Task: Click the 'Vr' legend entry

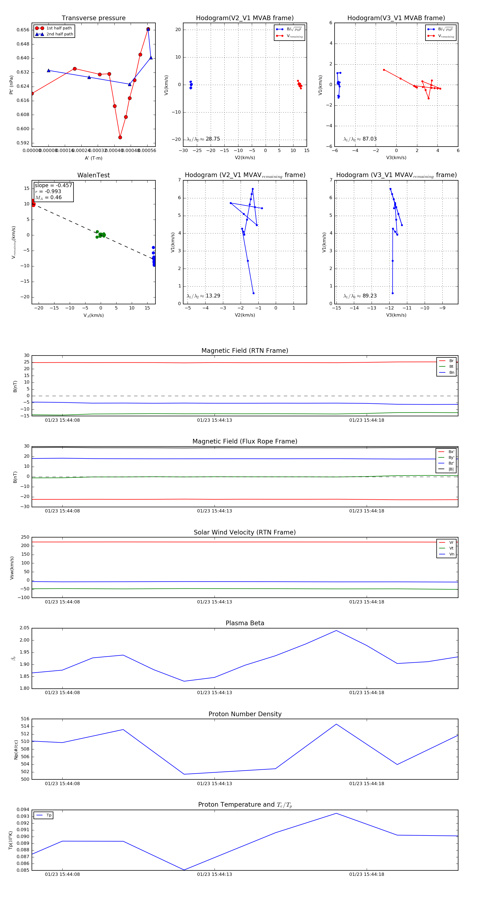Action: click(x=446, y=542)
